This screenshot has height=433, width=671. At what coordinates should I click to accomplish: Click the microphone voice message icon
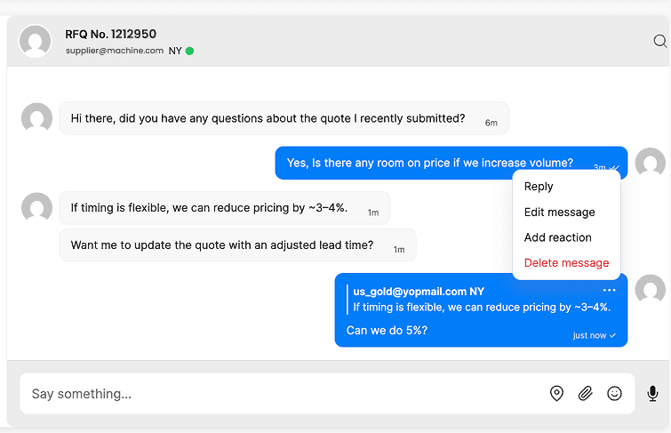[652, 393]
